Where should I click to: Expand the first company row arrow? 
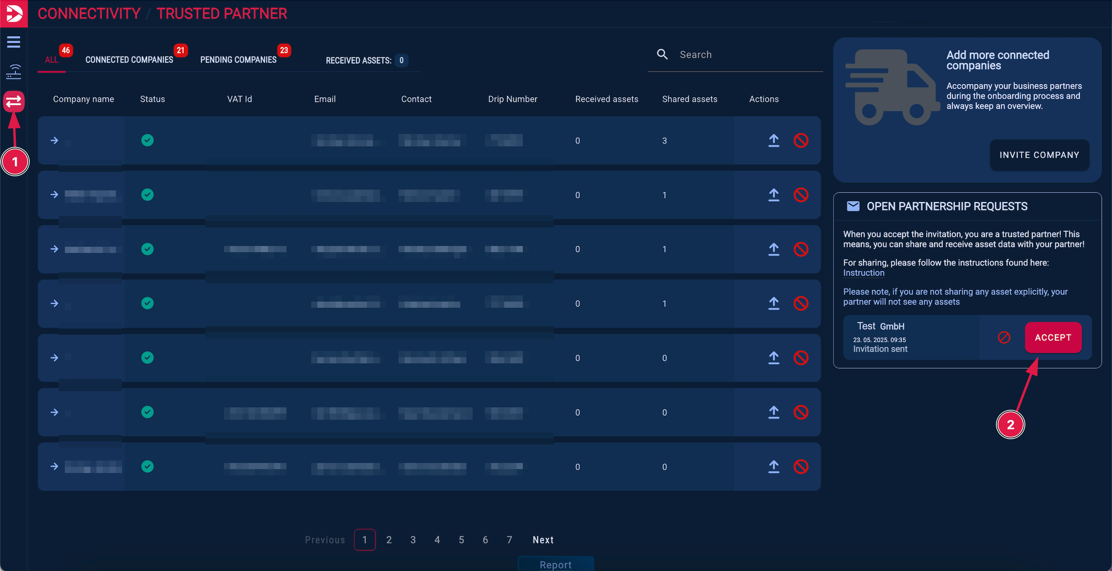54,140
